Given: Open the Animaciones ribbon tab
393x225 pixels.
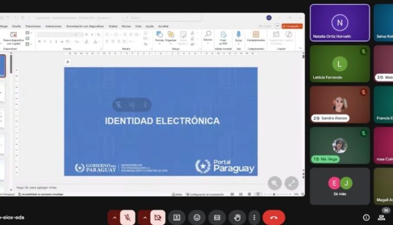Looking at the screenshot, I should point(53,26).
